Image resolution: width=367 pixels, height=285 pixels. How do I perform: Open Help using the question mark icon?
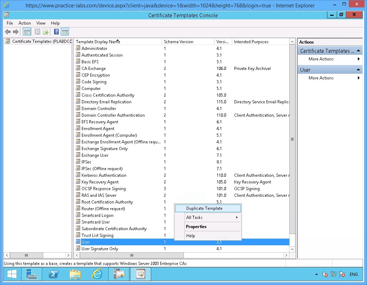pos(56,32)
